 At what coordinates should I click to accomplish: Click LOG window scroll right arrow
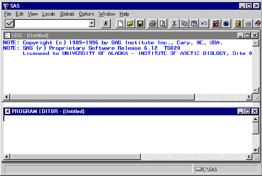pyautogui.click(x=249, y=97)
